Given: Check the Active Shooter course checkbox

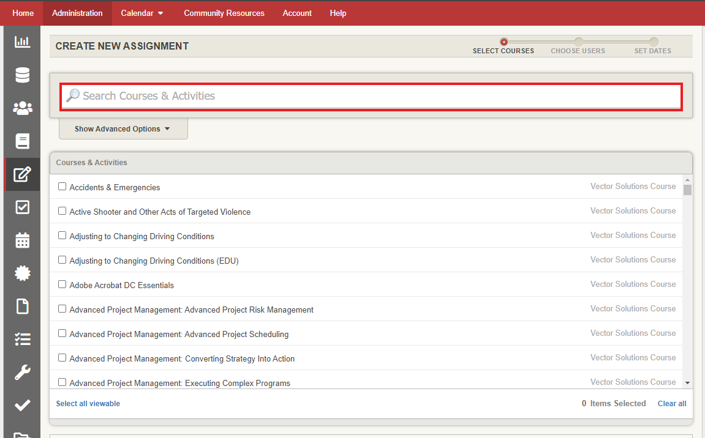Looking at the screenshot, I should click(x=62, y=210).
